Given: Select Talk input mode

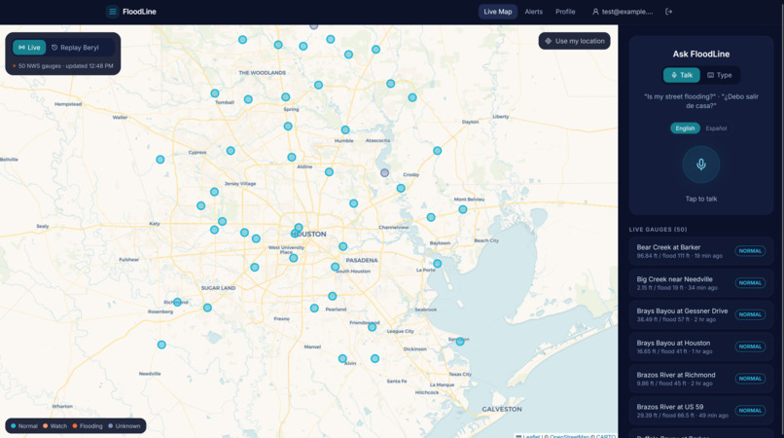Looking at the screenshot, I should click(682, 75).
